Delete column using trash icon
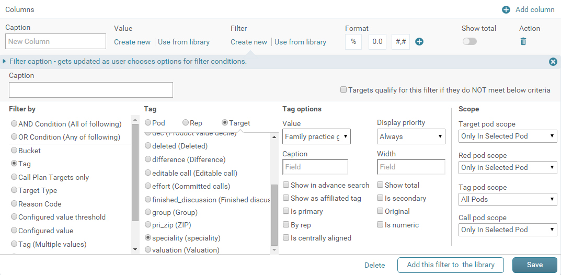This screenshot has width=561, height=275. [523, 42]
